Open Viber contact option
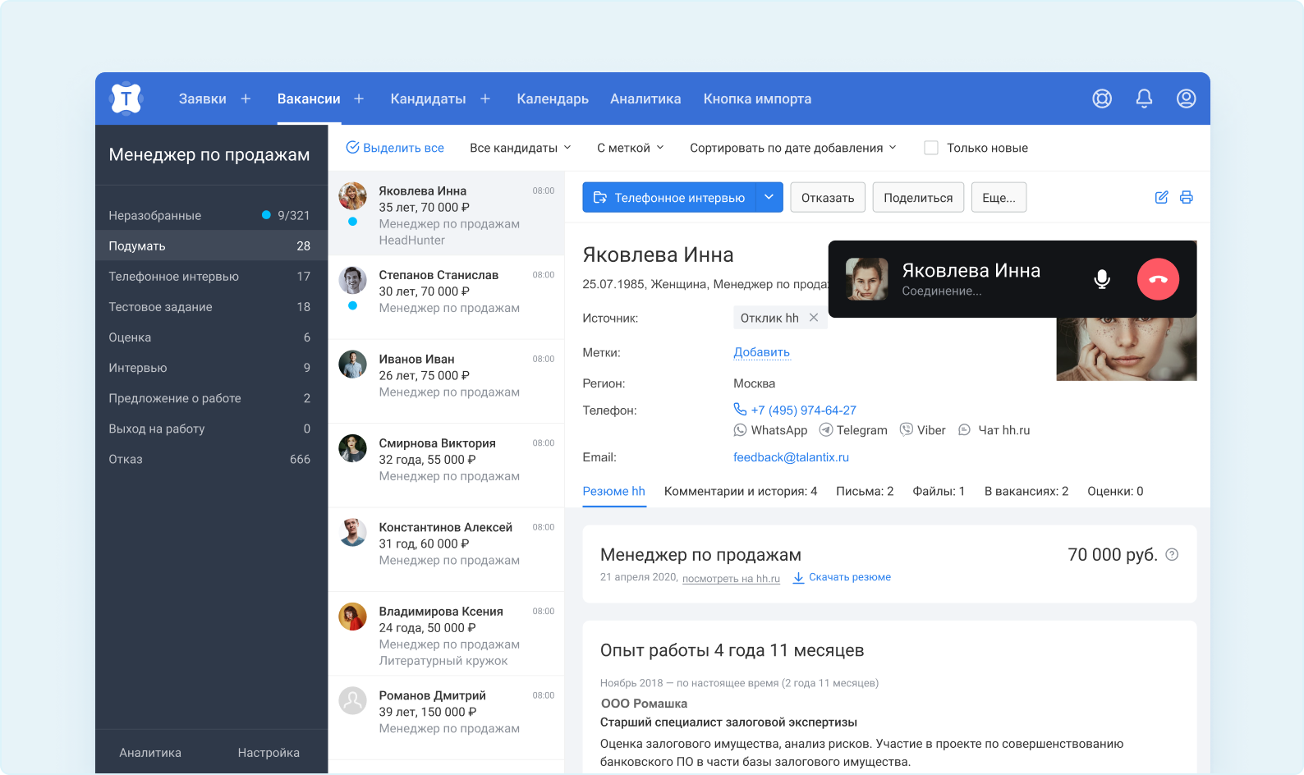The image size is (1304, 775). 923,430
